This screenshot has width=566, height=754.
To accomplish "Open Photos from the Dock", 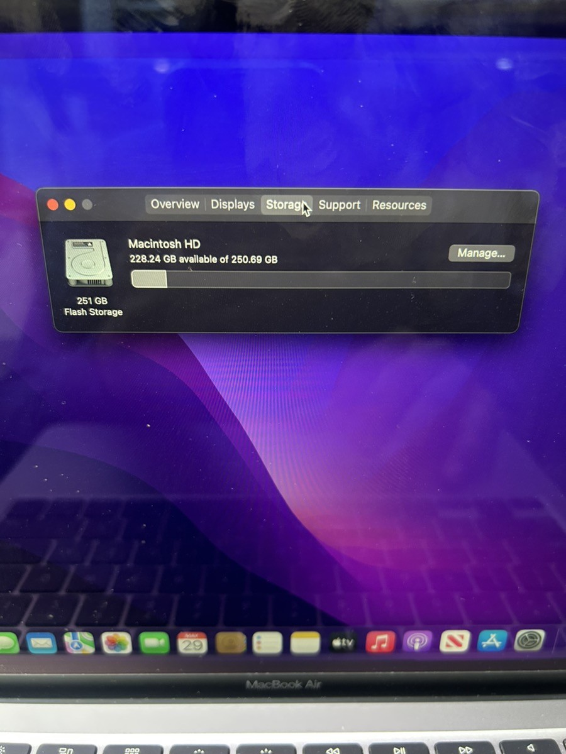I will (117, 643).
